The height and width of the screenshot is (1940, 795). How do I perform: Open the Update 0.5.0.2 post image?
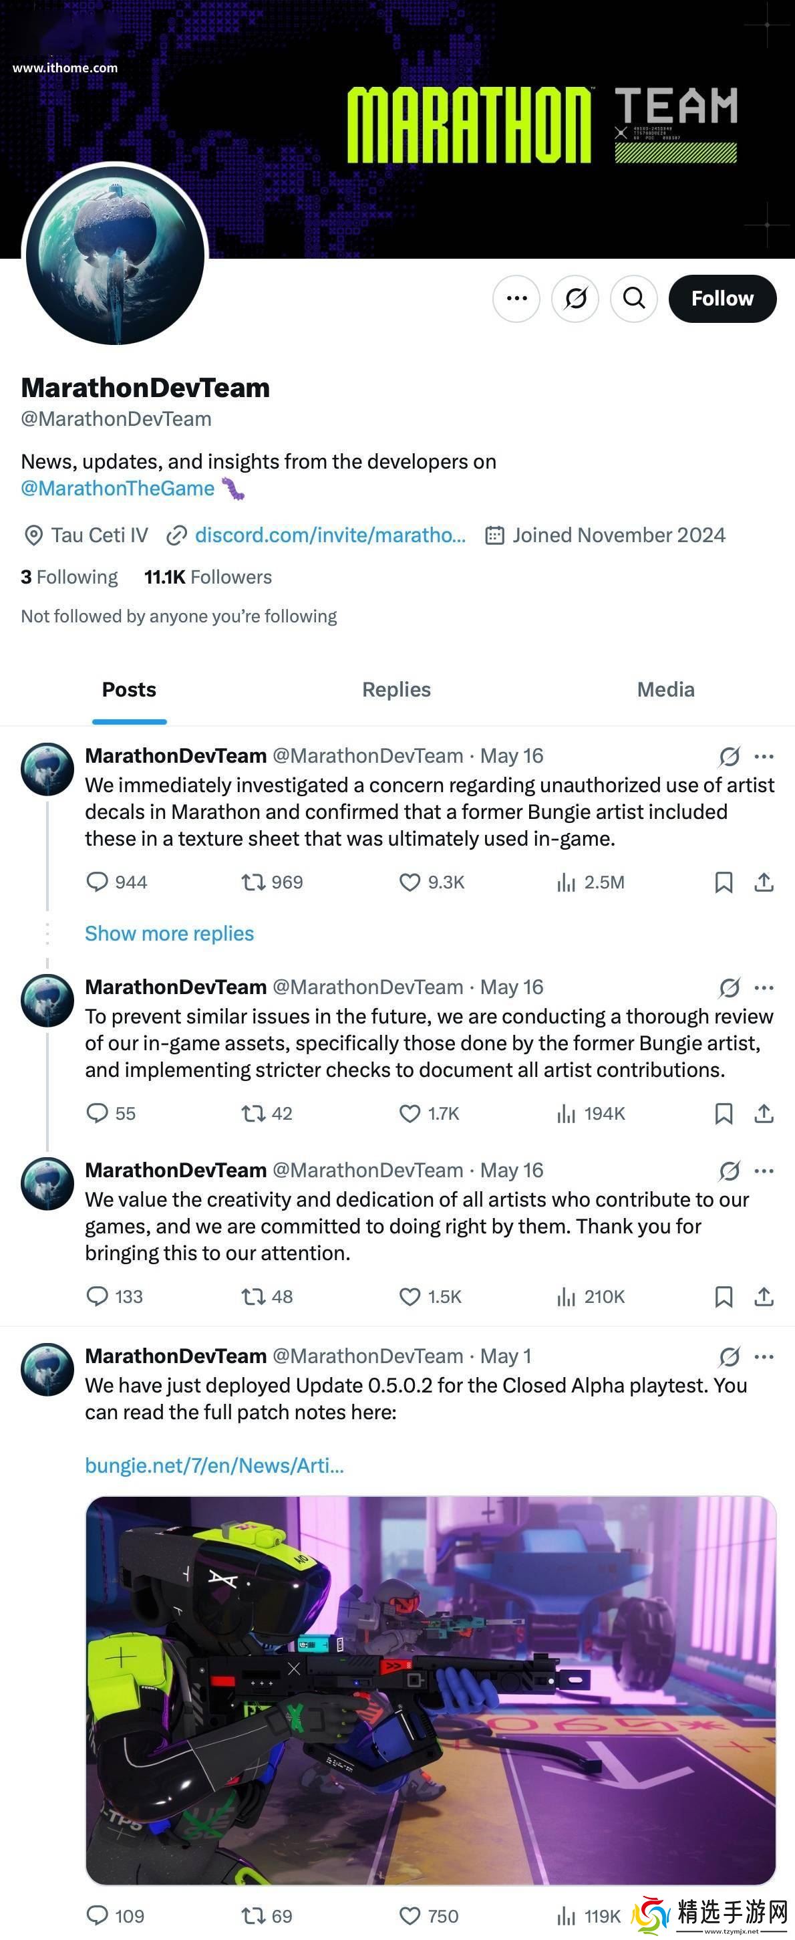pos(431,1690)
